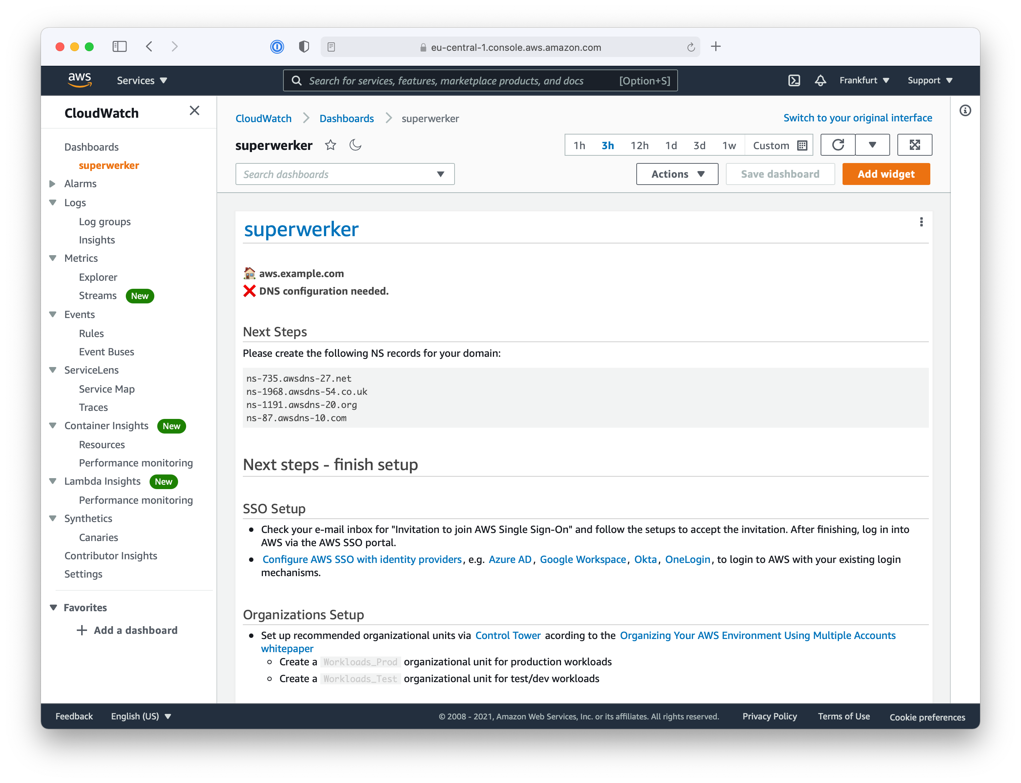Open Search dashboards combo box
Screen dimensions: 1021x783
point(344,174)
